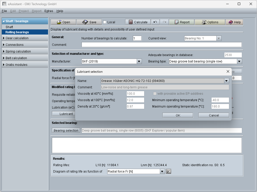The height and width of the screenshot is (192, 257).
Task: Select Shaft in the sidebar tree
Action: click(9, 27)
